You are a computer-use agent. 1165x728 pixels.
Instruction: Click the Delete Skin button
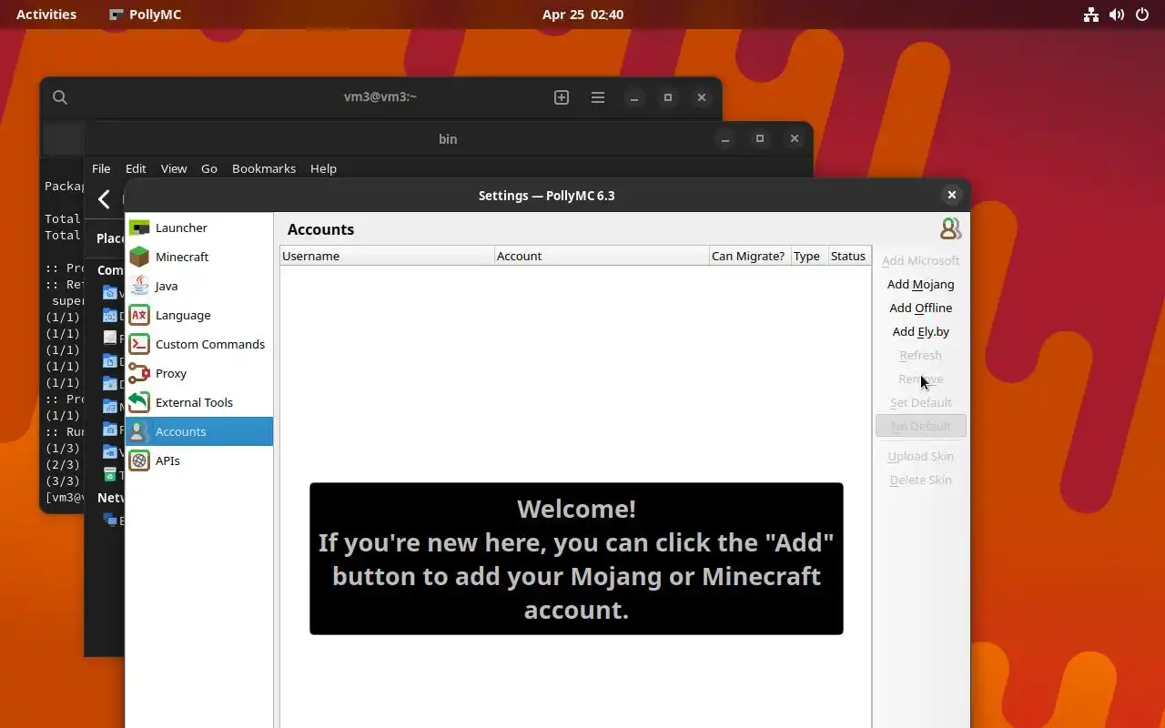click(x=921, y=480)
